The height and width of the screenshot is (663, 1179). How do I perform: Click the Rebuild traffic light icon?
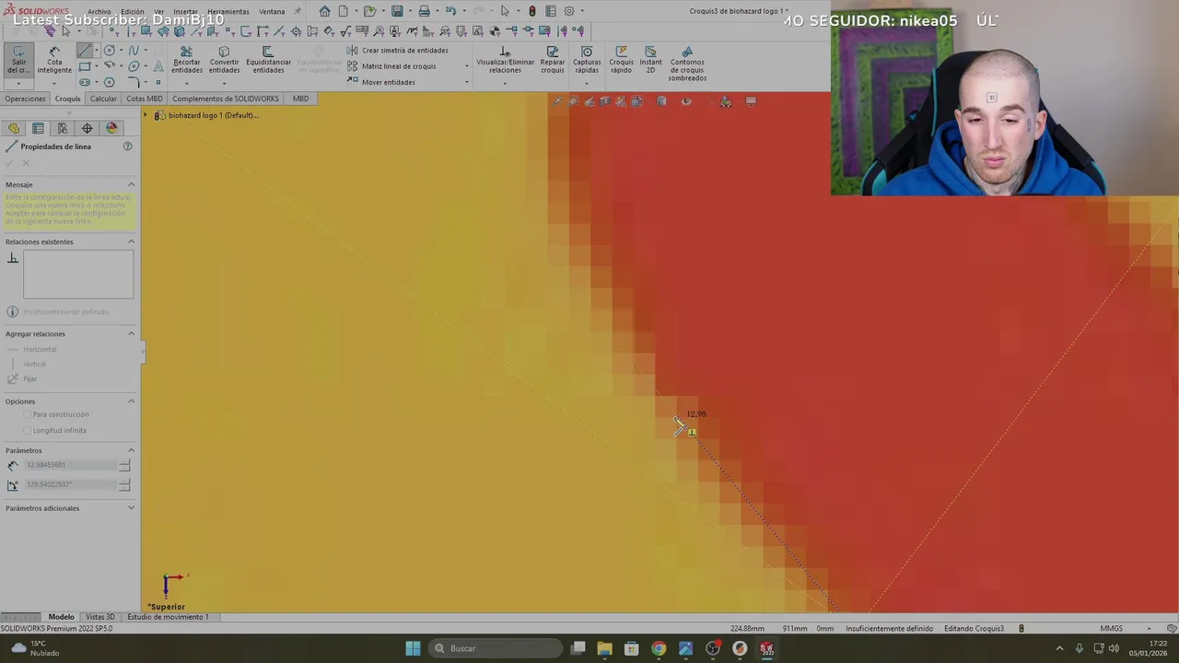coord(531,11)
